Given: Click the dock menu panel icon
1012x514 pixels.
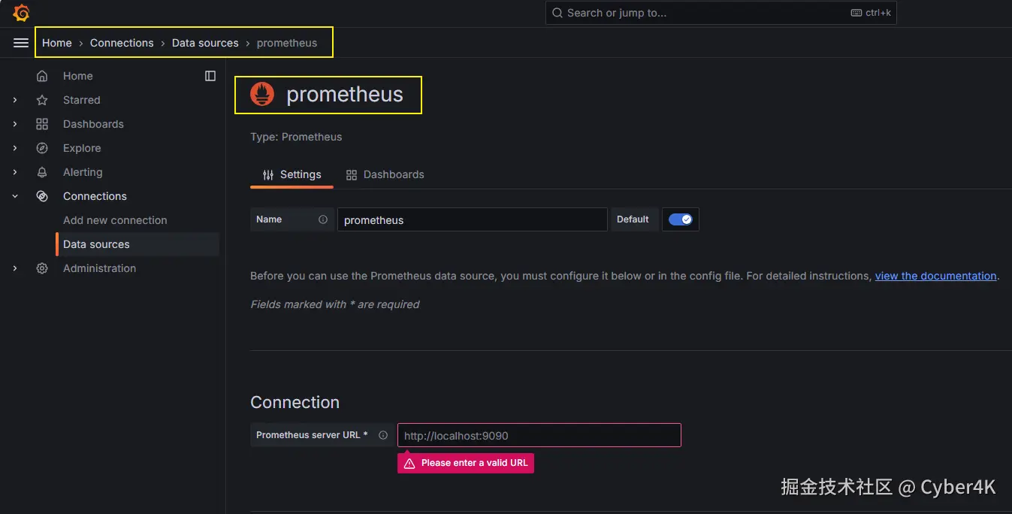Looking at the screenshot, I should coord(210,76).
